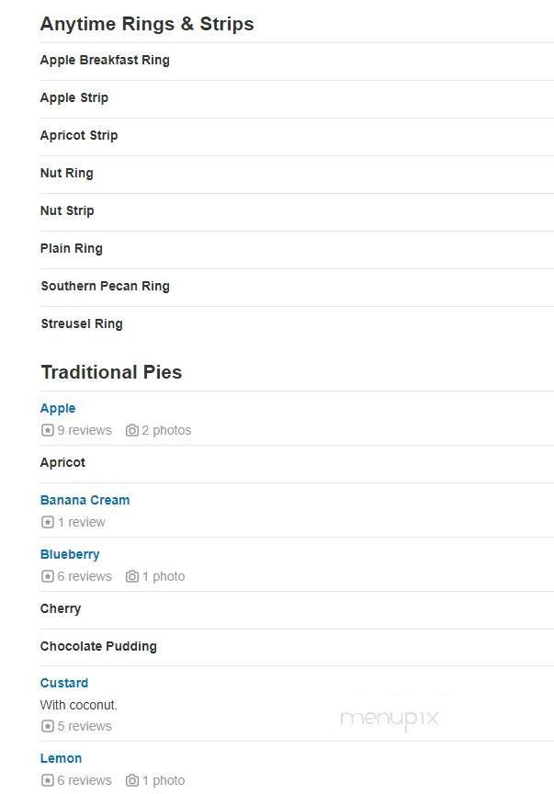Viewport: 554px width, 794px height.
Task: Open the Blueberry pie link
Action: (x=70, y=554)
